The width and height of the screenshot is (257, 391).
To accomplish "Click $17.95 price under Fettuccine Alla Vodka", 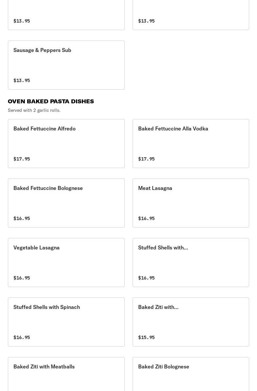I will tap(146, 159).
